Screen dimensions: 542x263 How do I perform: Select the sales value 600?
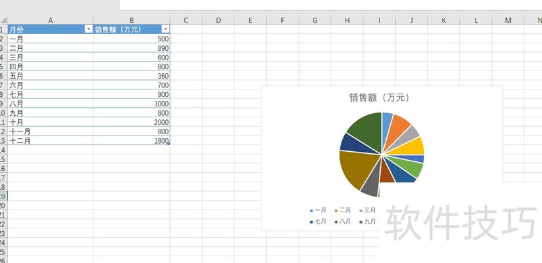coord(131,57)
